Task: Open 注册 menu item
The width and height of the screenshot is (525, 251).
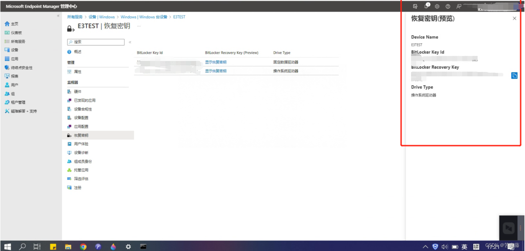Action: coord(74,188)
